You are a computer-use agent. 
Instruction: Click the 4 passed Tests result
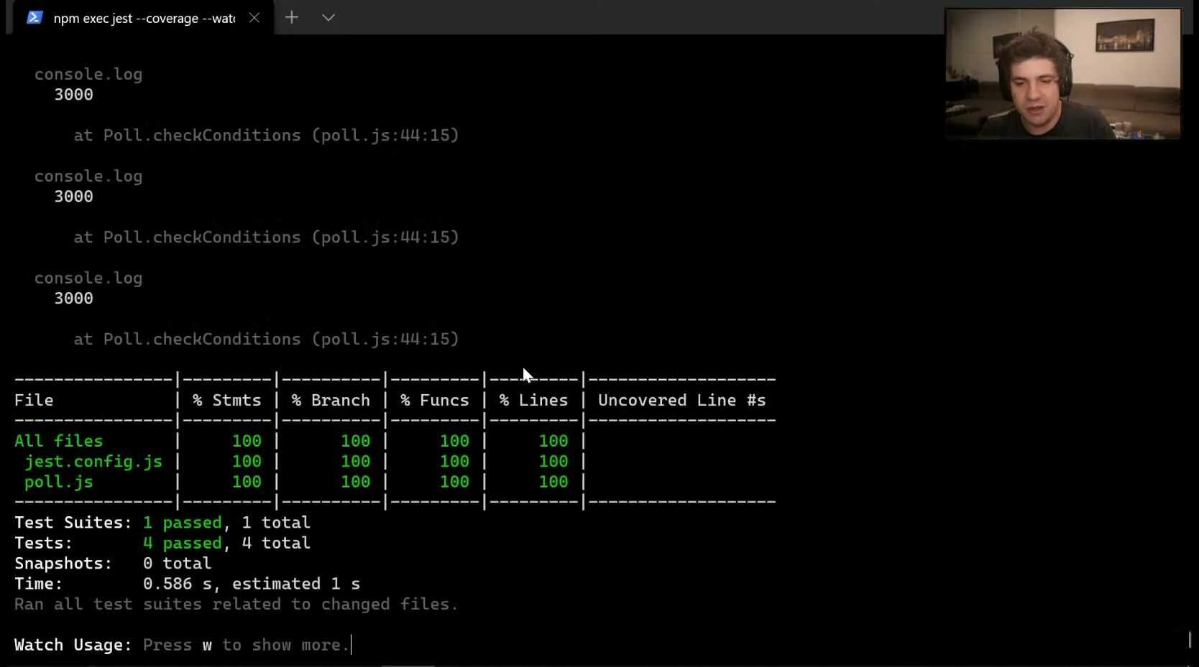coord(182,543)
